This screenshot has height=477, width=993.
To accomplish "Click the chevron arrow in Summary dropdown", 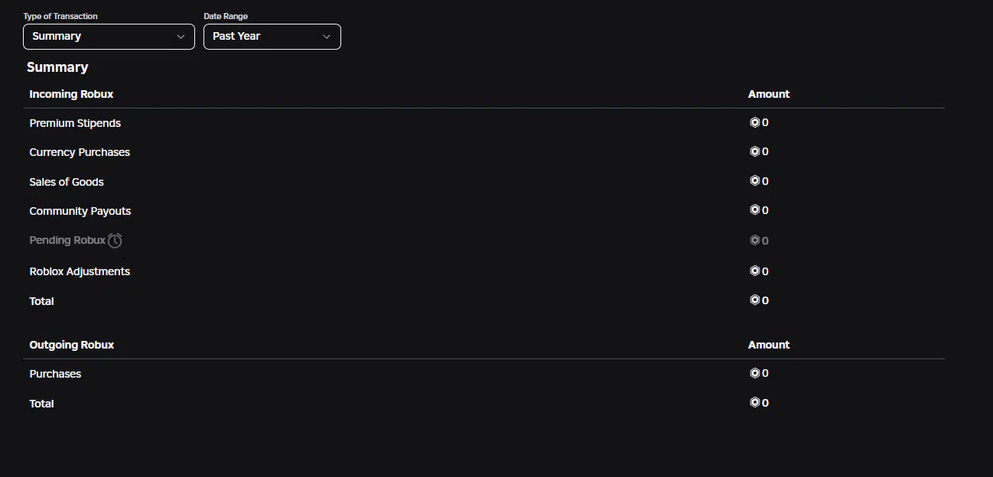I will click(181, 37).
